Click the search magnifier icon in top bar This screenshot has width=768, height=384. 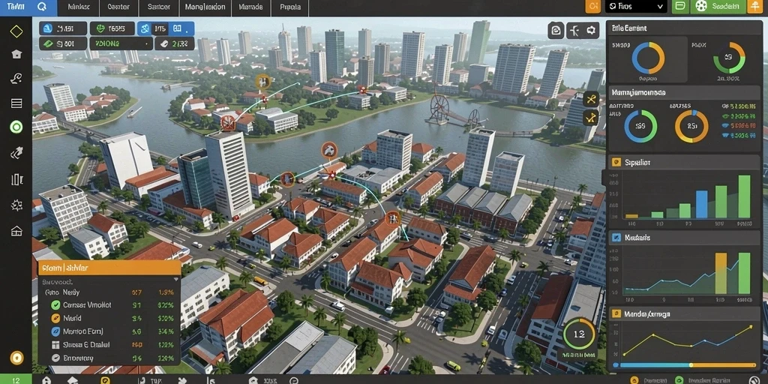coord(42,7)
